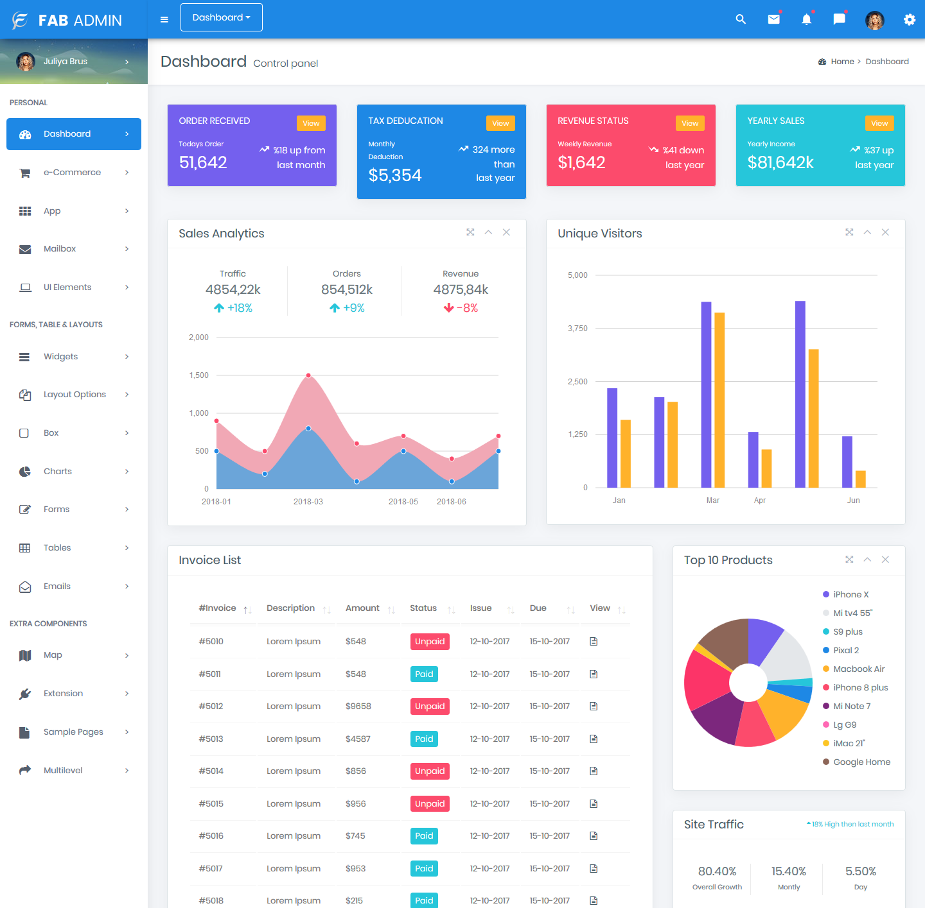Screen dimensions: 925x908
Task: Close the Unique Visitors panel
Action: 885,232
